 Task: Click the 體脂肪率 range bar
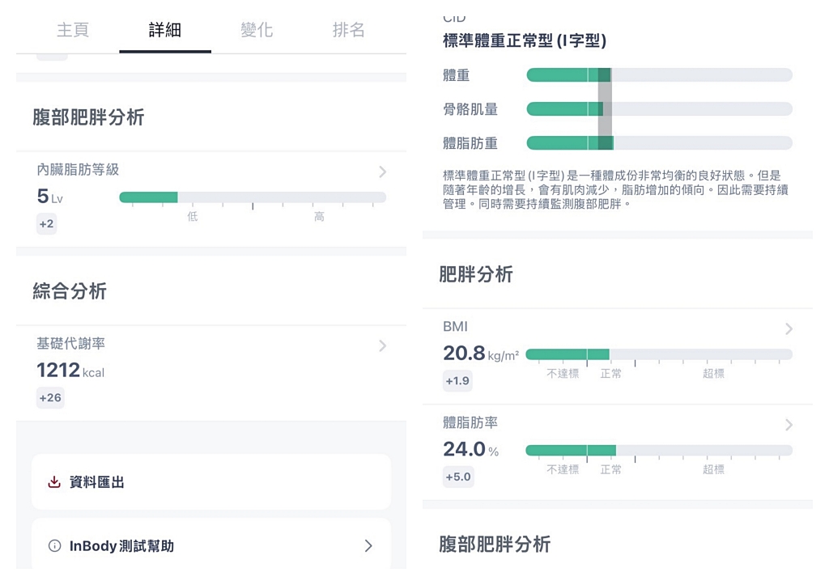point(659,449)
